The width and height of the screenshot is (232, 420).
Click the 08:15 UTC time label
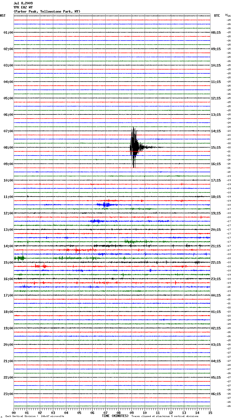[x=216, y=33]
